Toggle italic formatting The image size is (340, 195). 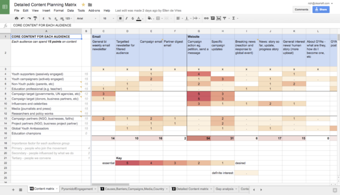(x=126, y=18)
